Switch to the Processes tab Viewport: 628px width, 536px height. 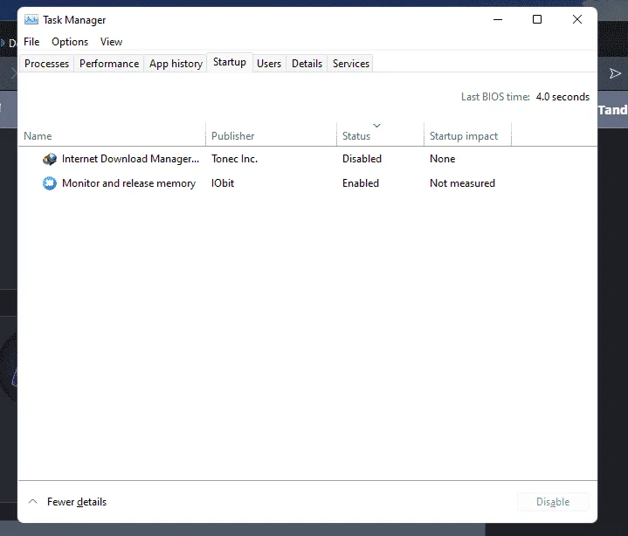(46, 64)
